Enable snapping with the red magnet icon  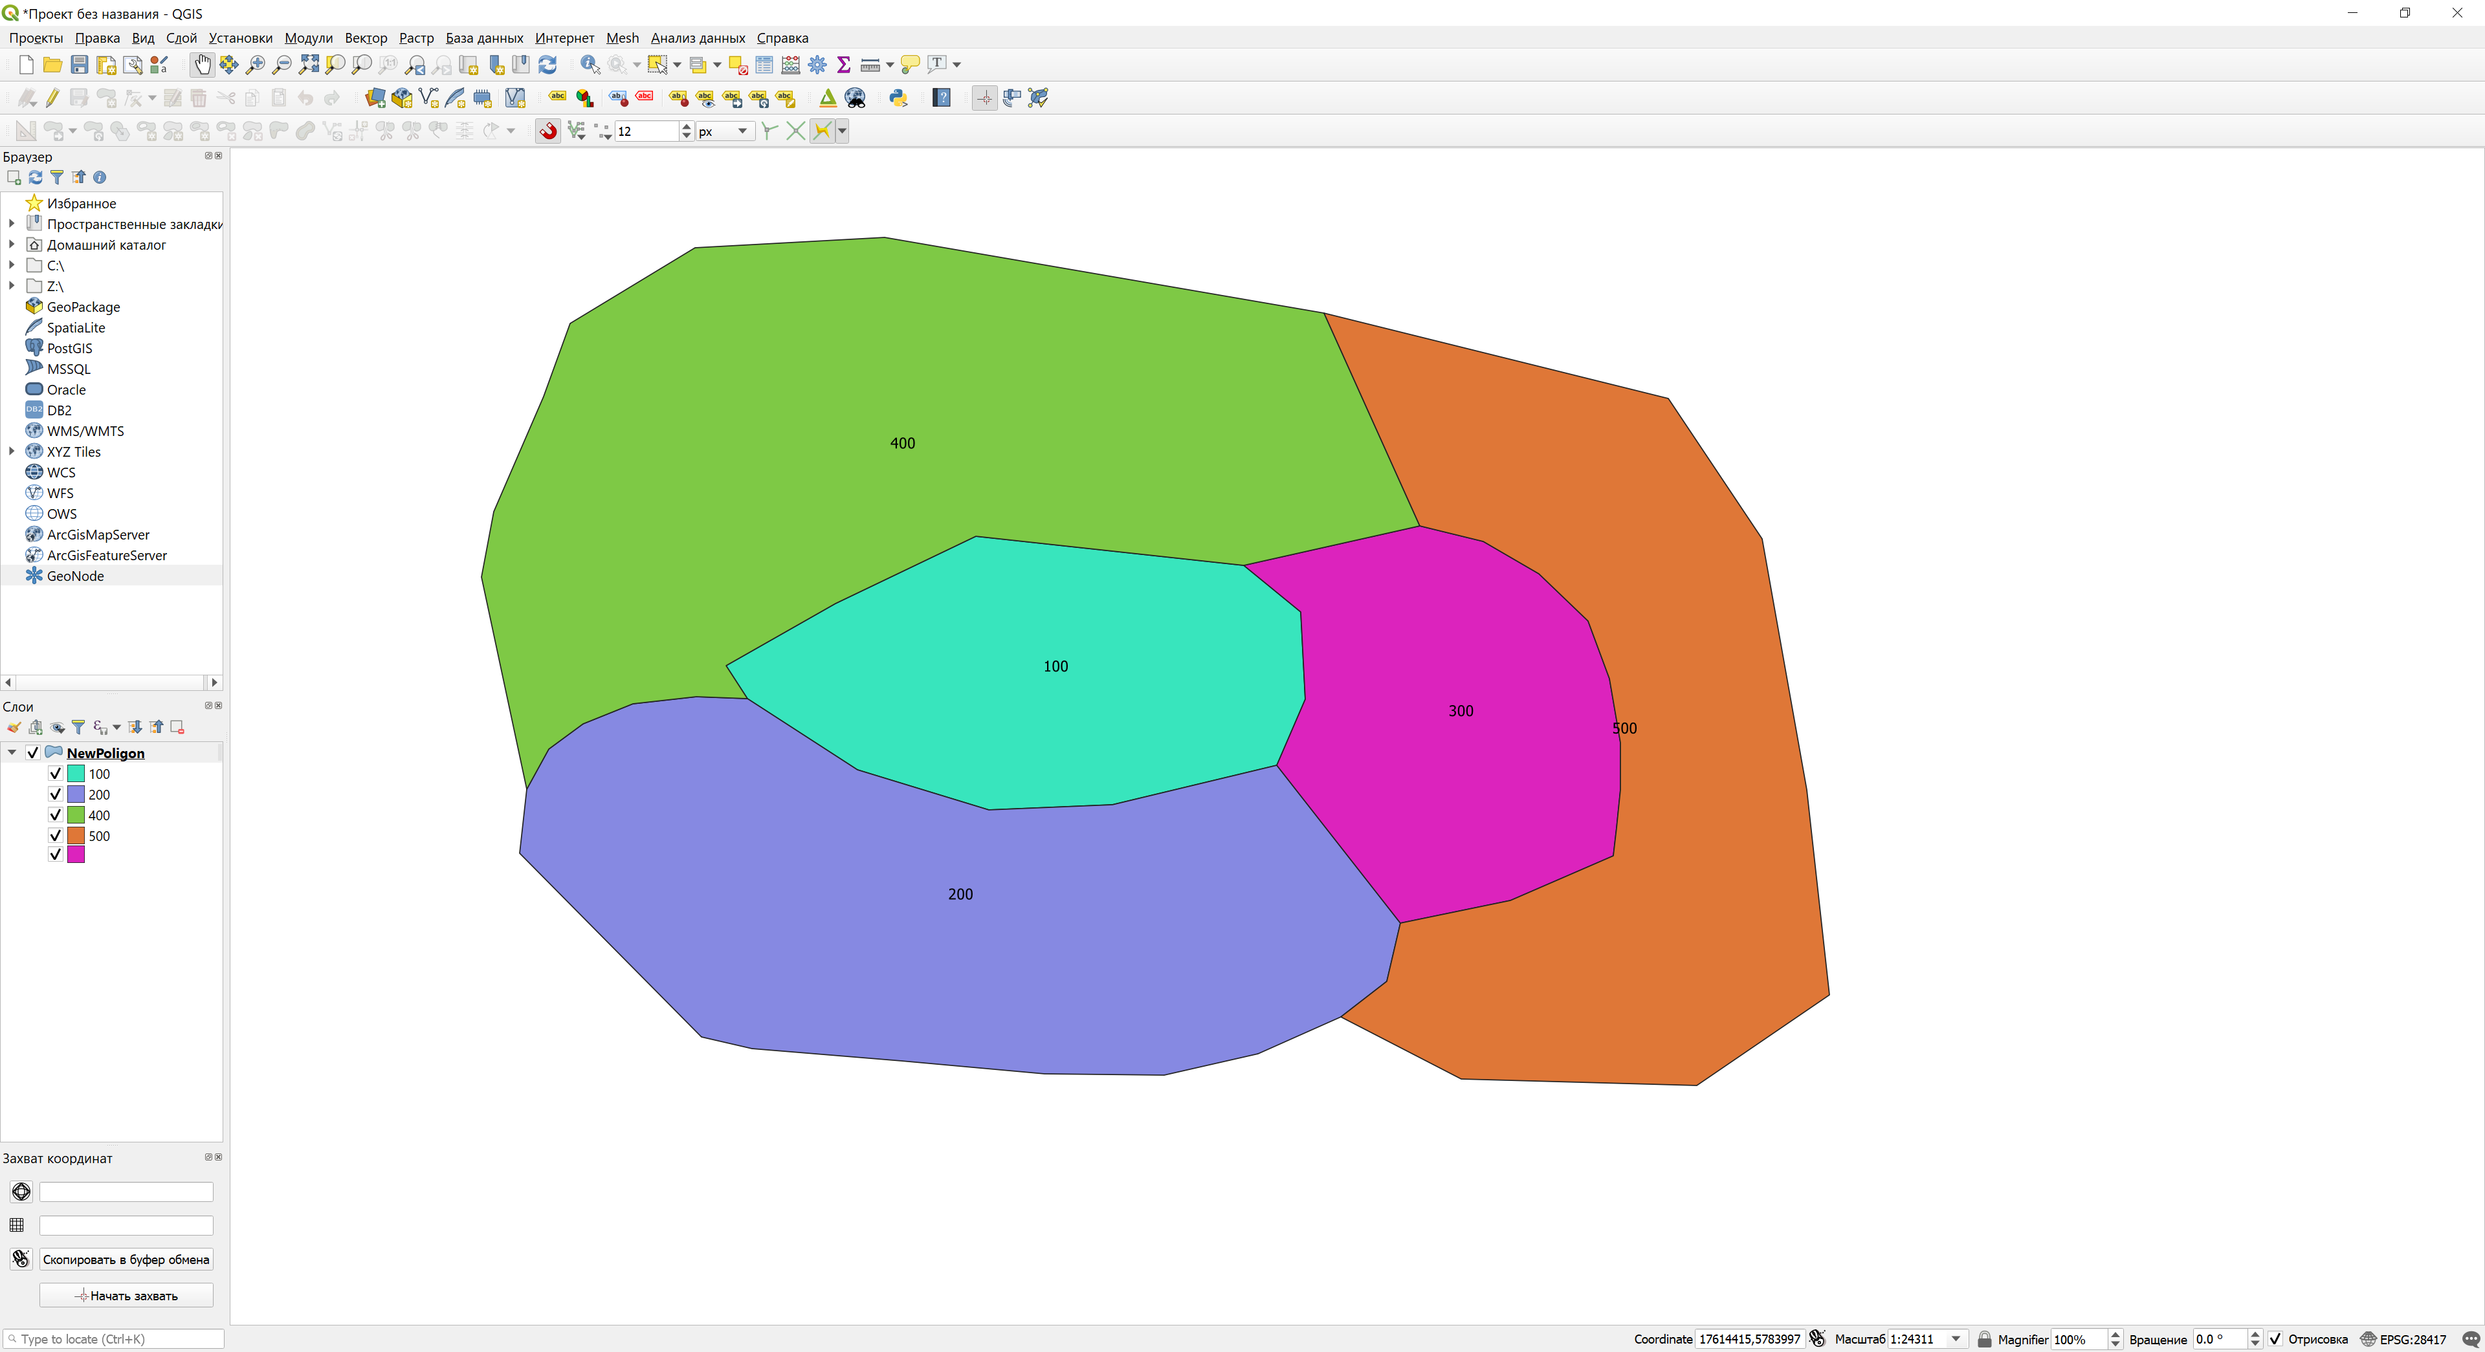(x=549, y=131)
